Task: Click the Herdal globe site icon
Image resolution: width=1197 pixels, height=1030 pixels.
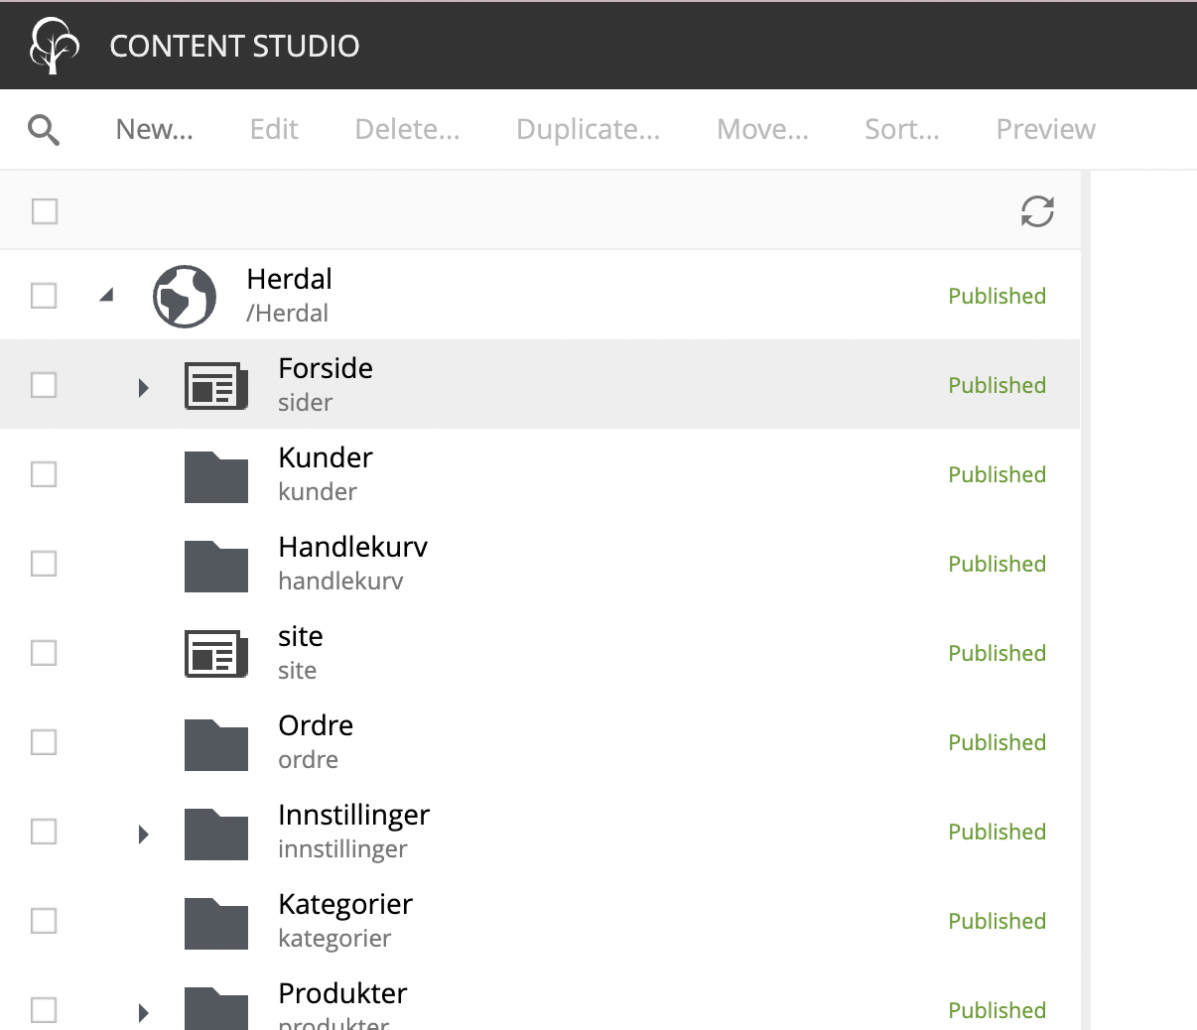Action: (x=185, y=296)
